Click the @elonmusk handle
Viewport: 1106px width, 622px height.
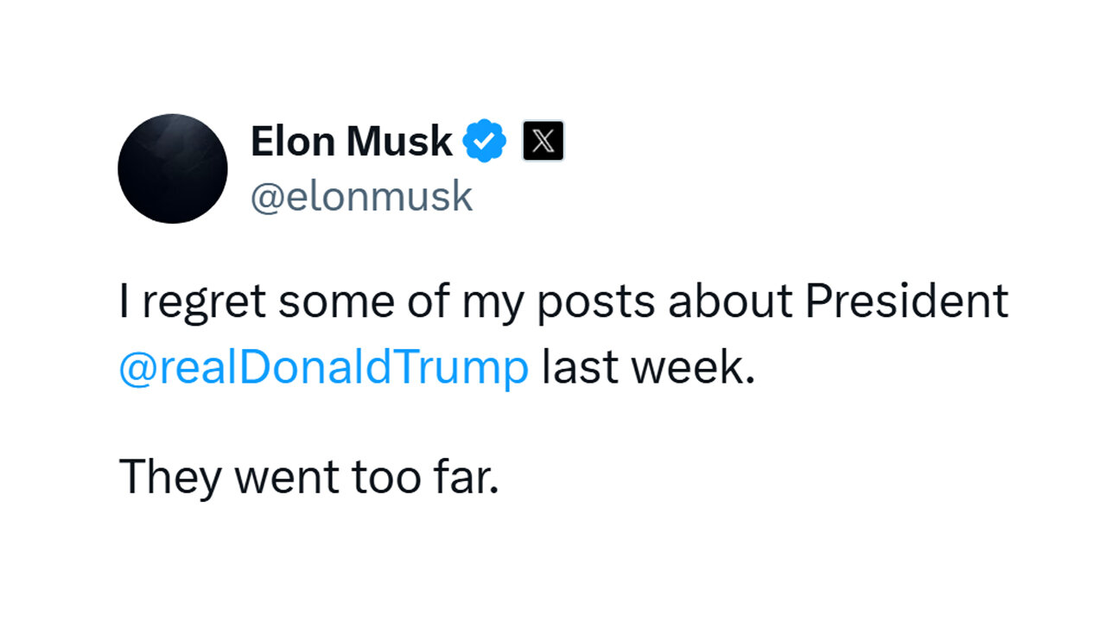[x=362, y=197]
